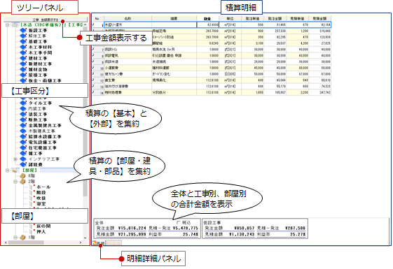Collapse the 【部屋】 root node
The height and width of the screenshot is (269, 393).
7,170
